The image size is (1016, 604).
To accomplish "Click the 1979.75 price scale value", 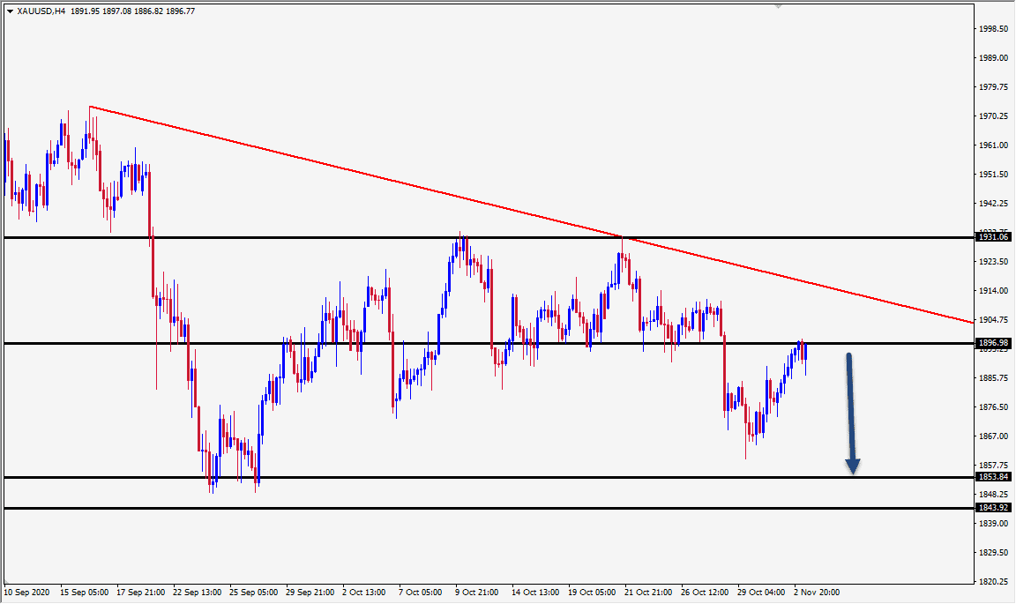I will coord(994,86).
